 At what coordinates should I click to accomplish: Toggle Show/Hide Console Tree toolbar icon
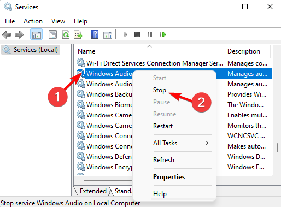tap(37, 34)
